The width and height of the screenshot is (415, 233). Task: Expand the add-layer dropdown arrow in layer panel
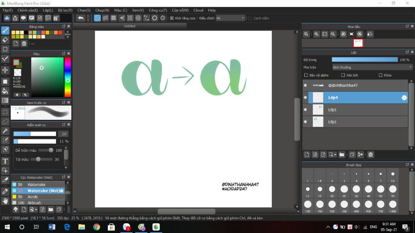pos(335,155)
